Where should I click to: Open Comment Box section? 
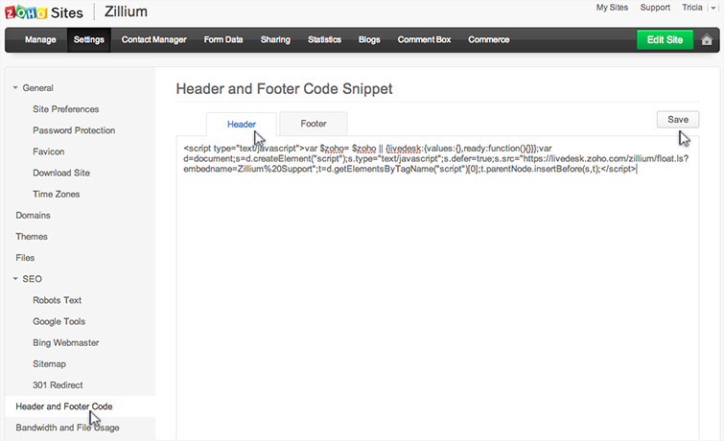(x=424, y=39)
